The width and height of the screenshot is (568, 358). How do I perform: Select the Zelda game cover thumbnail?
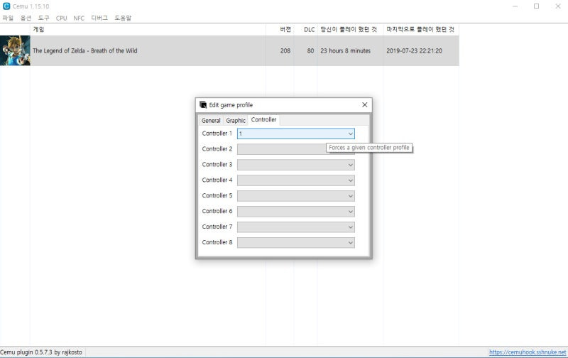(x=15, y=50)
